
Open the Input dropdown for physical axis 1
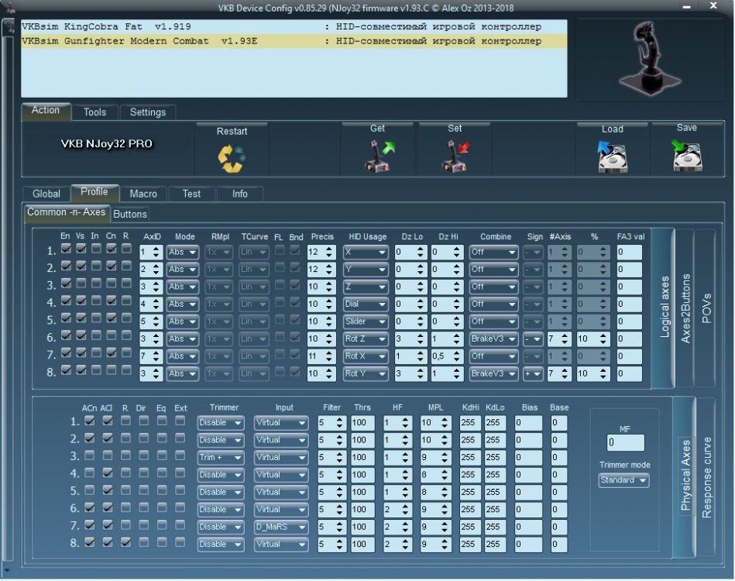tap(281, 423)
